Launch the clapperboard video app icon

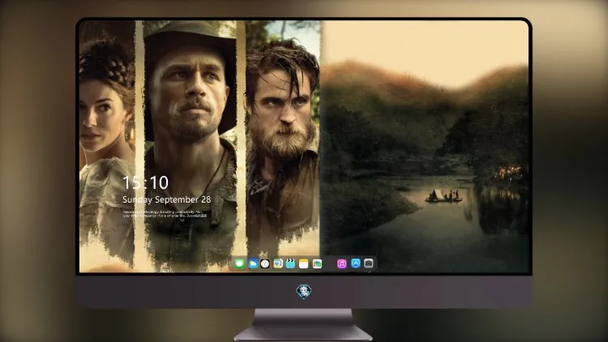290,264
